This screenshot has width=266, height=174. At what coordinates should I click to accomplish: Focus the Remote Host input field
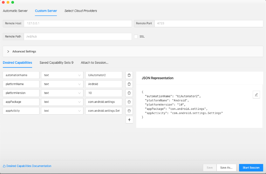pos(78,23)
